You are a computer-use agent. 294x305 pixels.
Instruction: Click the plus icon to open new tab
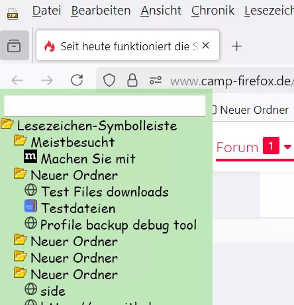pos(236,46)
